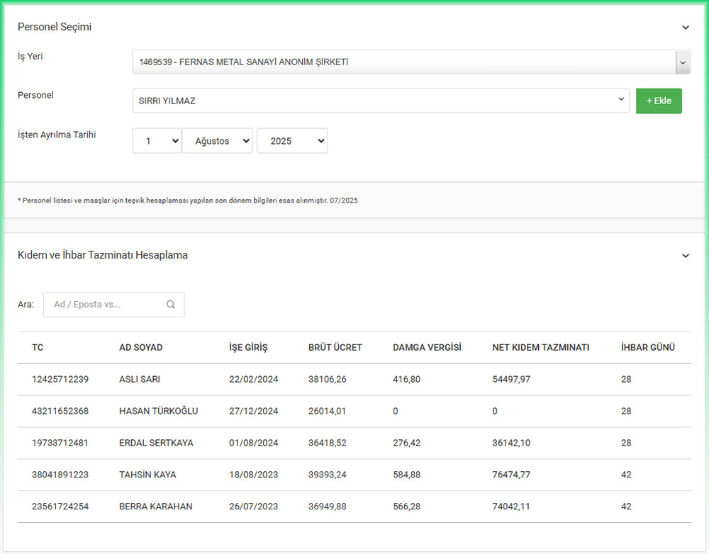Screen dimensions: 709x554
Task: Collapse the Kıdem ve İhbar Tazminatı panel
Action: (686, 256)
